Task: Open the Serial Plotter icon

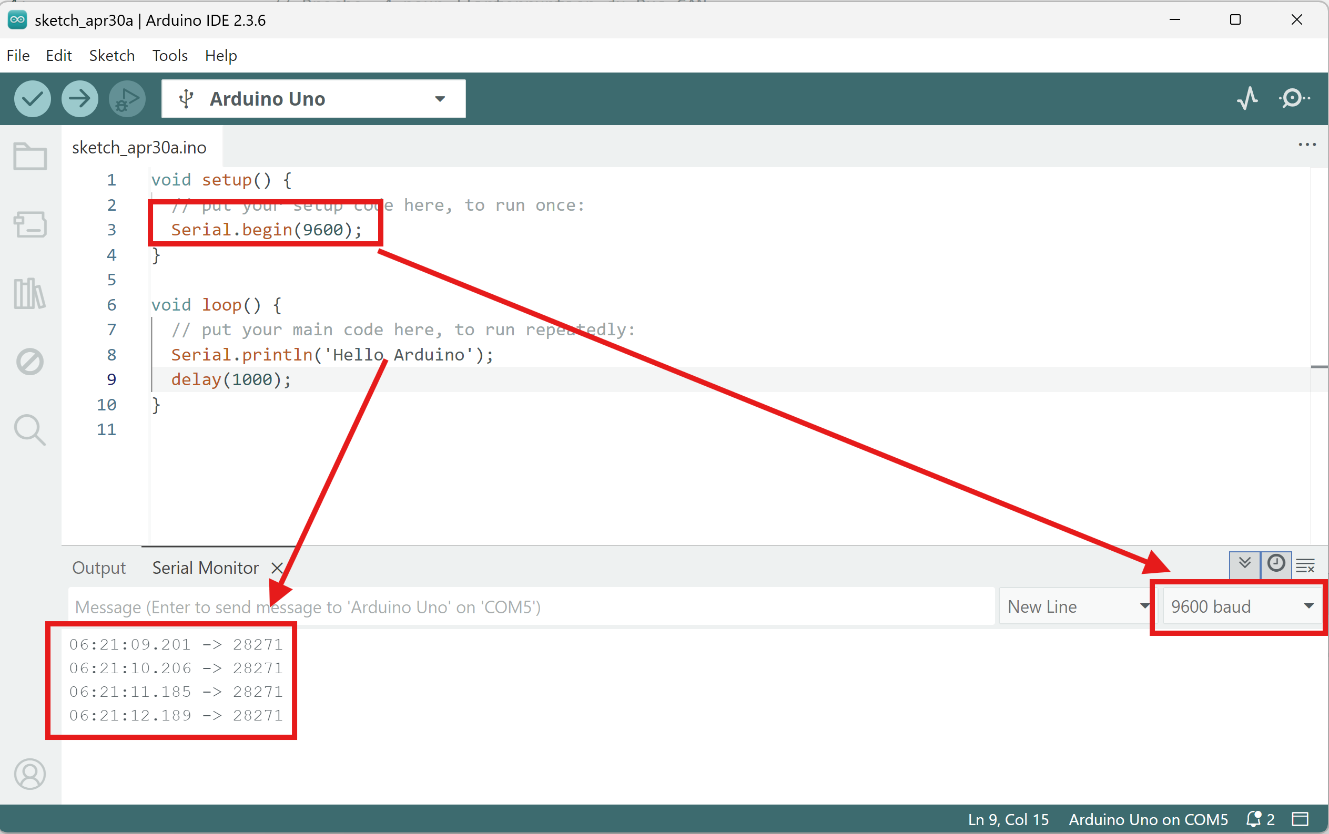Action: (1247, 99)
